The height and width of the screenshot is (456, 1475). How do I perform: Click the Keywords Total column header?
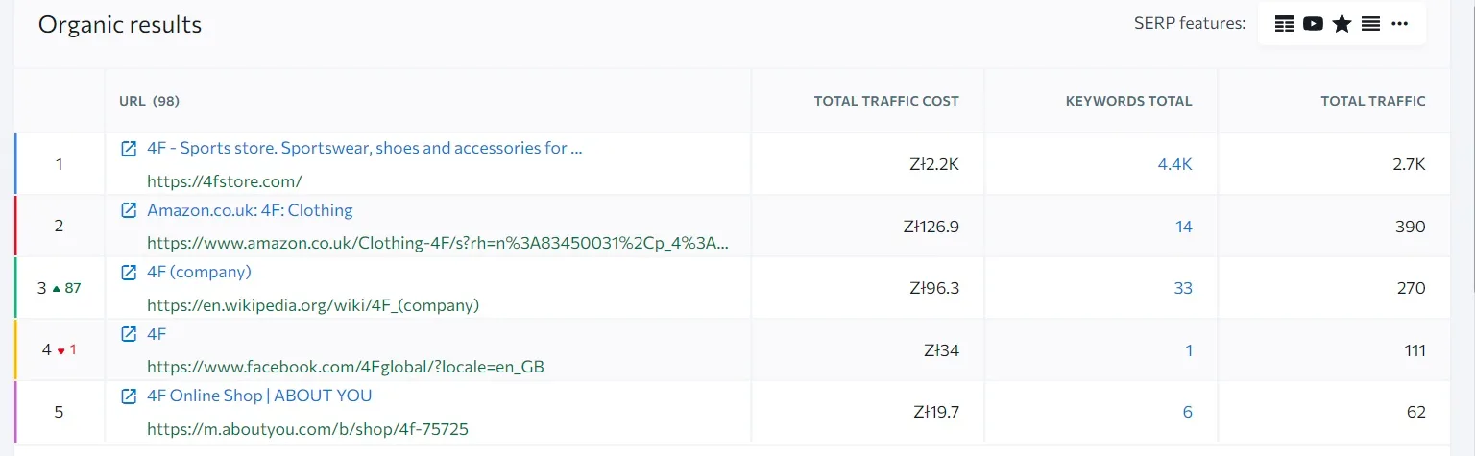1128,101
